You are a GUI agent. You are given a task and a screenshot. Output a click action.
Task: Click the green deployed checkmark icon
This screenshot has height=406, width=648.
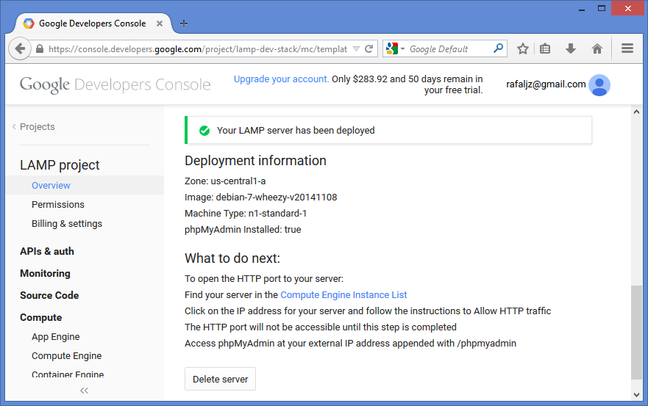pos(204,131)
